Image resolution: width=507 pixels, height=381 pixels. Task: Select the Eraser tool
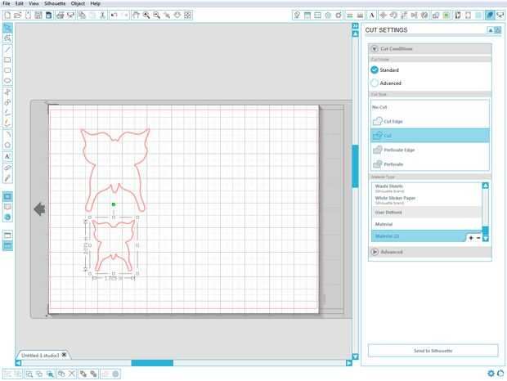7,168
